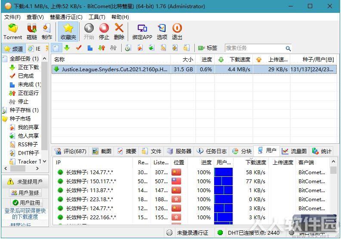
Task: Filter unfinished tasks via blue block icon
Action: [x=90, y=48]
